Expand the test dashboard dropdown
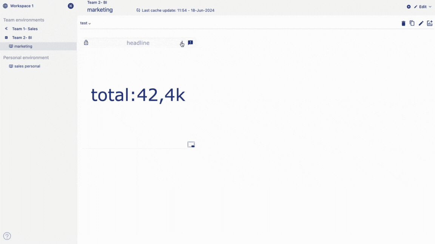 click(86, 23)
